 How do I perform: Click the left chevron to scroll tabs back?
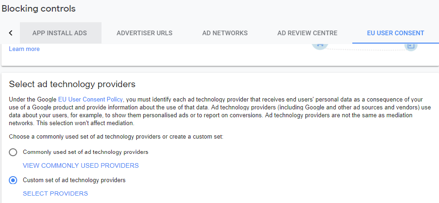[x=11, y=33]
